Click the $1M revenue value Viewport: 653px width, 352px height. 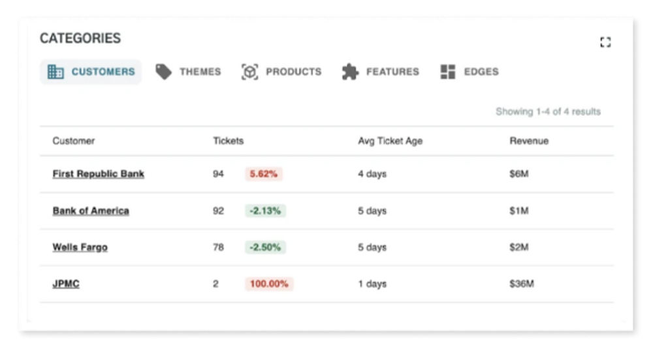519,211
